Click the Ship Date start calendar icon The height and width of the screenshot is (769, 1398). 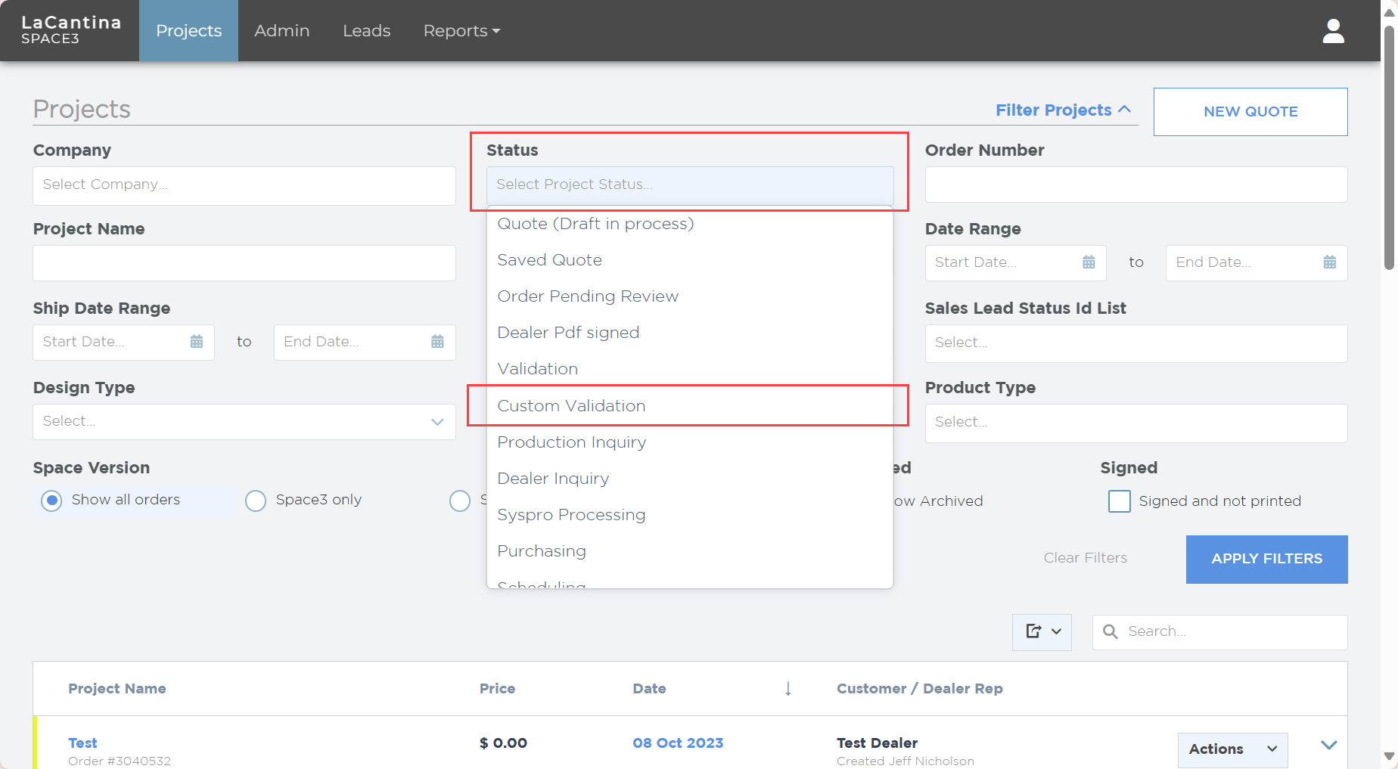197,342
